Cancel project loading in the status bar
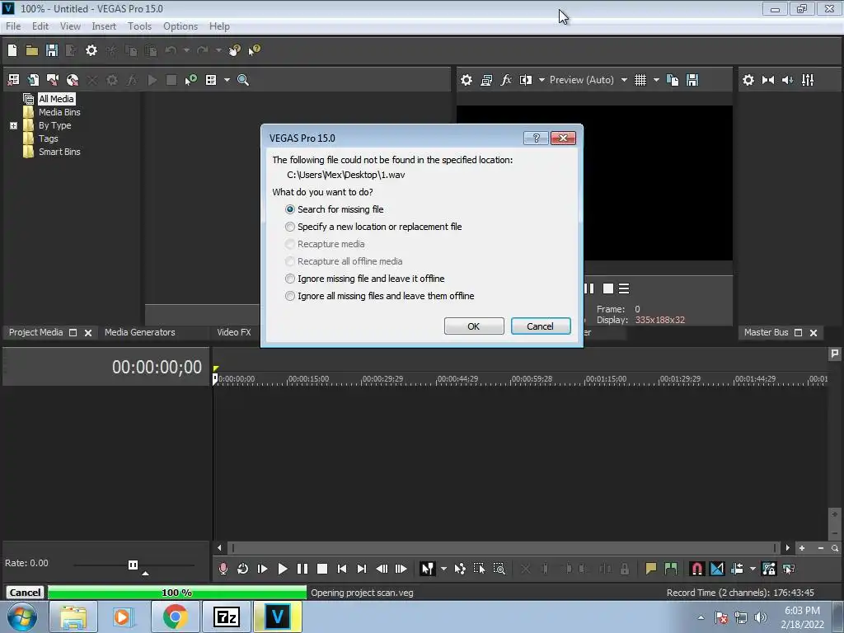 25,593
